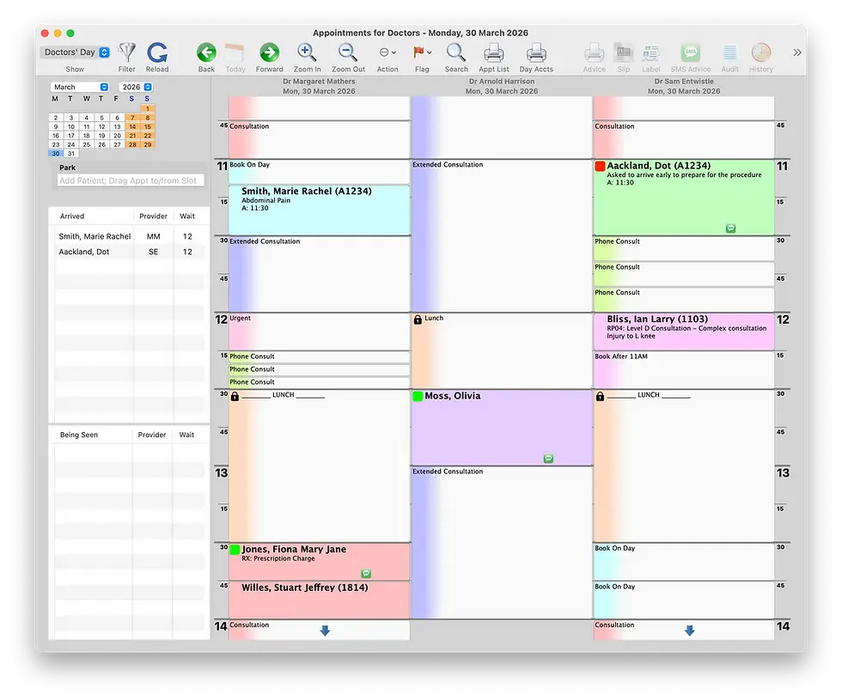Click the Label toolbar icon
This screenshot has width=842, height=700.
pyautogui.click(x=651, y=52)
